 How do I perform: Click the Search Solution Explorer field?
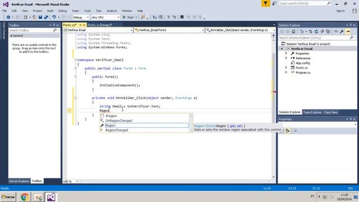click(315, 38)
